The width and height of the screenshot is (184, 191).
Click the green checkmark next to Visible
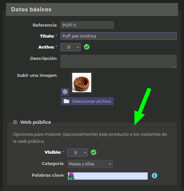pyautogui.click(x=93, y=152)
